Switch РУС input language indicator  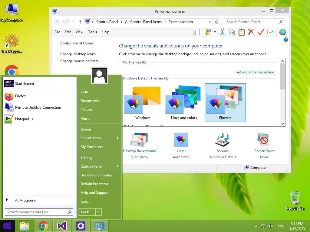tap(281, 226)
